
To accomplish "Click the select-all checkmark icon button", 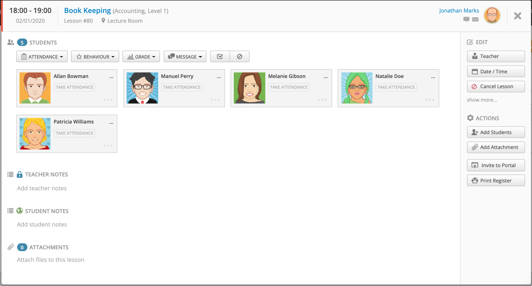I will tap(220, 56).
